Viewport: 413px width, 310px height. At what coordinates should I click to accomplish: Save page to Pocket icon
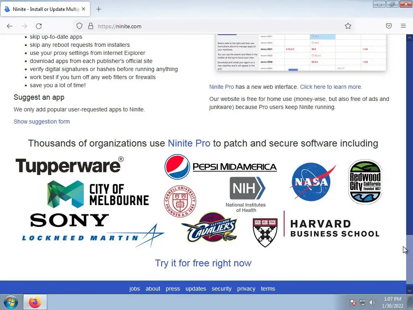click(389, 26)
